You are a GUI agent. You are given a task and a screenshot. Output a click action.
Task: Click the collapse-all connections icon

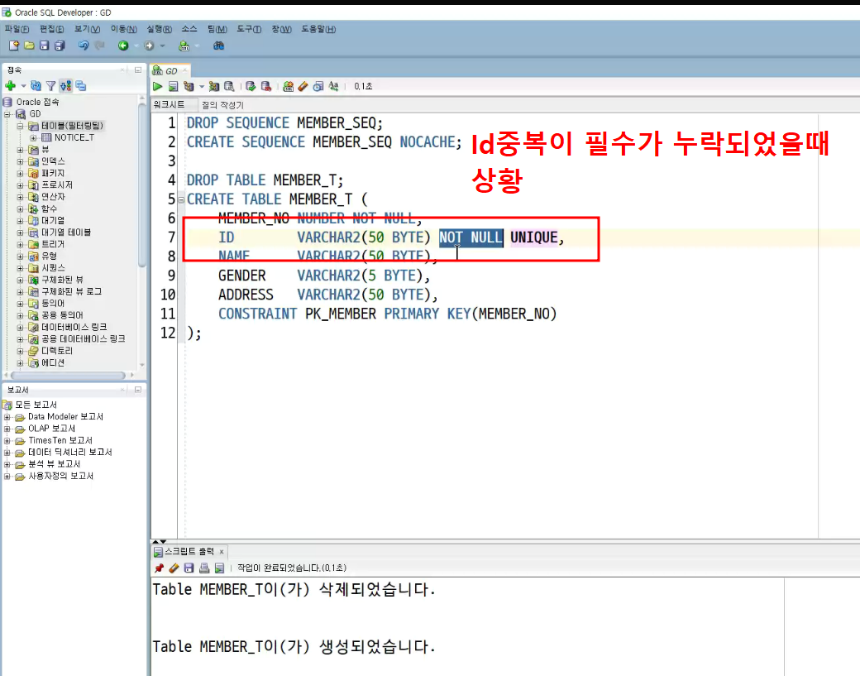pyautogui.click(x=81, y=85)
